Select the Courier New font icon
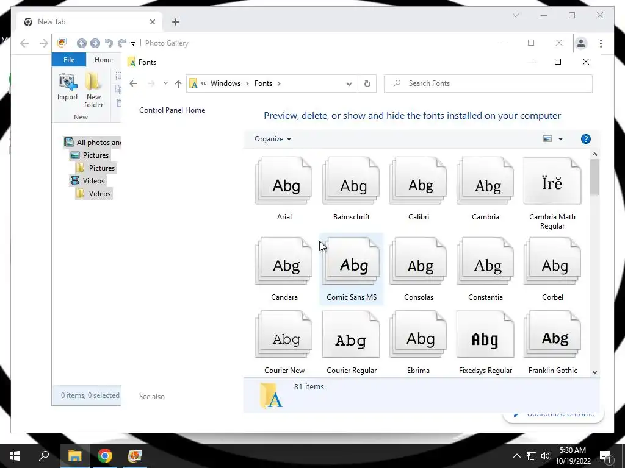The height and width of the screenshot is (468, 625). pyautogui.click(x=284, y=335)
